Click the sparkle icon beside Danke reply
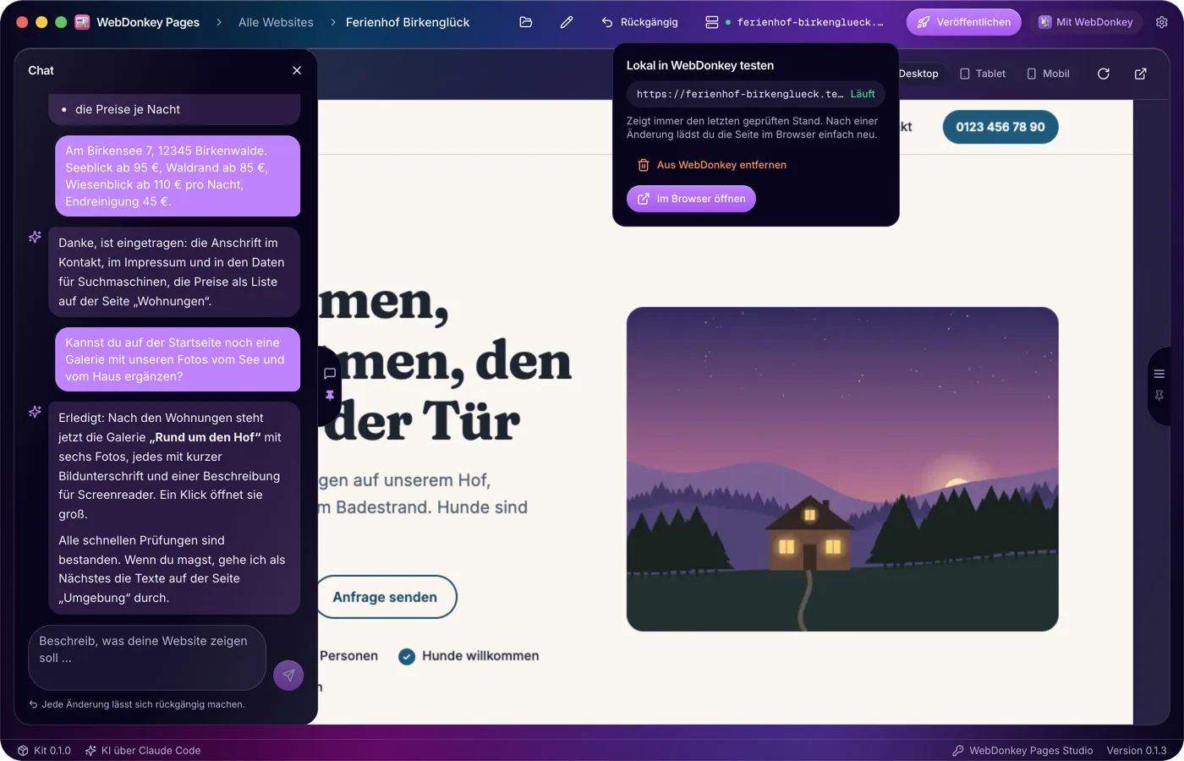This screenshot has width=1184, height=761. click(x=35, y=237)
